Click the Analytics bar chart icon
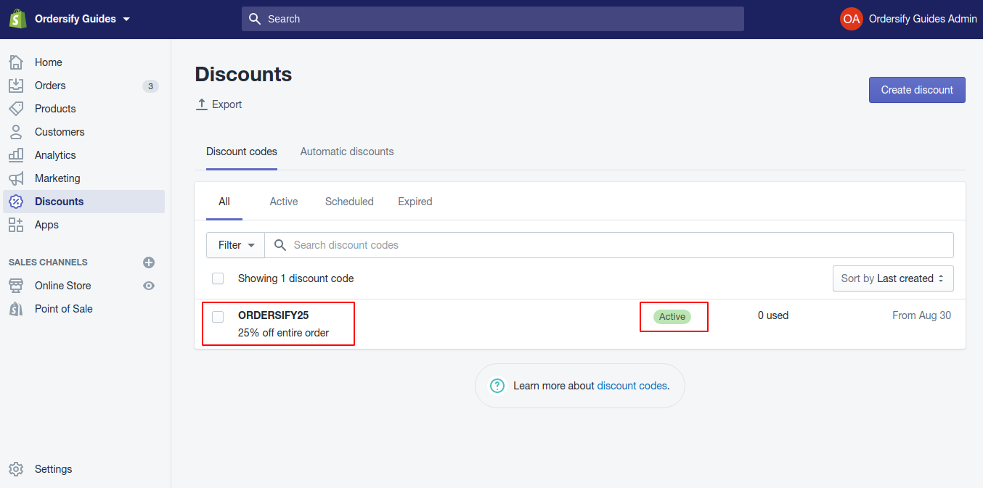Screen dimensions: 983x488 pos(16,155)
